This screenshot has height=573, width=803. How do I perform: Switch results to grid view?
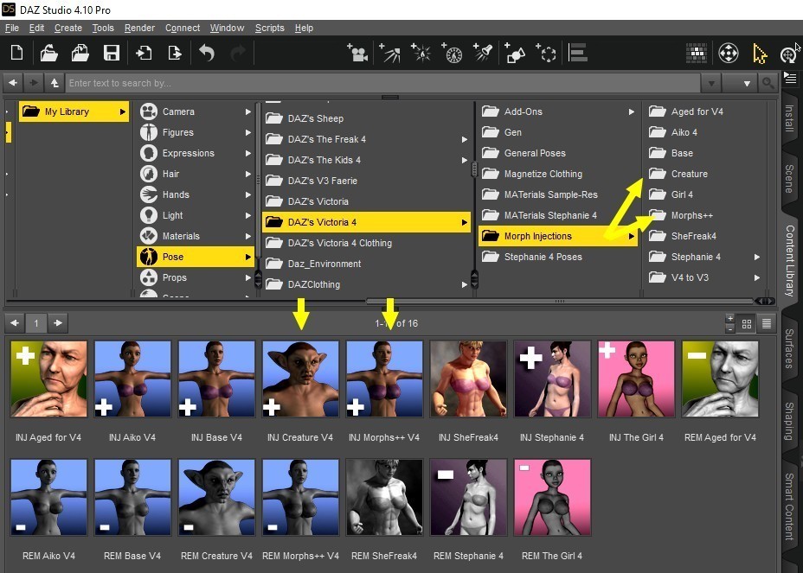pos(747,323)
